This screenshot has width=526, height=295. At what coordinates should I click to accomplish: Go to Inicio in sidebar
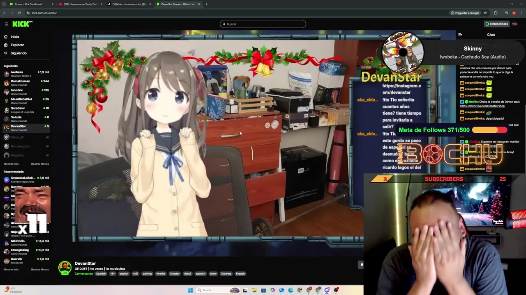point(15,37)
